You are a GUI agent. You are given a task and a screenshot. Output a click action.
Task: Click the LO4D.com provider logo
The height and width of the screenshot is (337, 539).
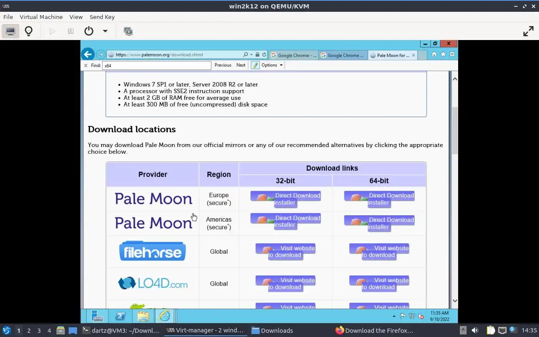pos(152,284)
